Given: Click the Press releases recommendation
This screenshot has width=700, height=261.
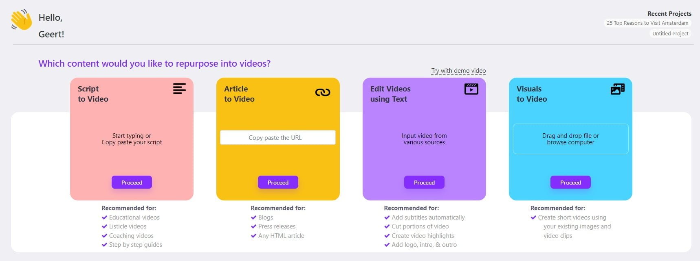Looking at the screenshot, I should pyautogui.click(x=273, y=226).
